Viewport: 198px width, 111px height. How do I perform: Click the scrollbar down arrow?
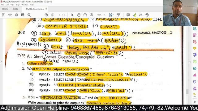point(187,104)
